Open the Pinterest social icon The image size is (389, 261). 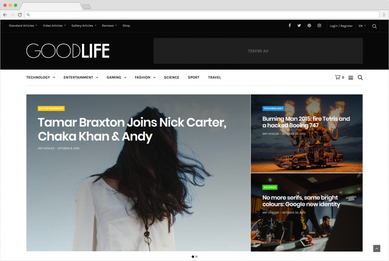tap(309, 25)
